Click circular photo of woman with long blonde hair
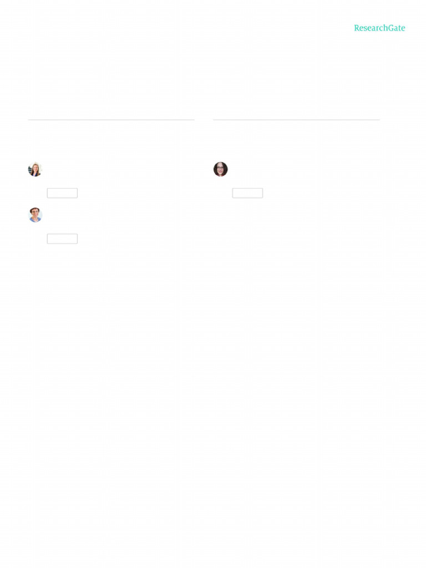The height and width of the screenshot is (568, 426). coord(35,169)
